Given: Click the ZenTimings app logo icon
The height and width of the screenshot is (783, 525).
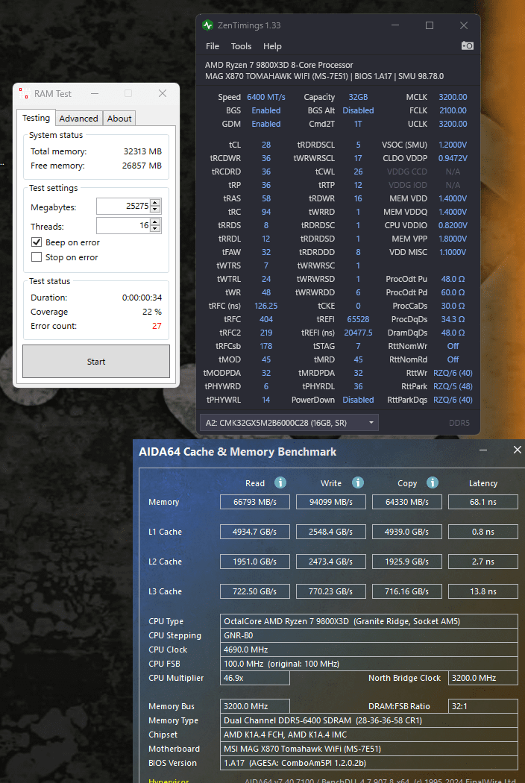Looking at the screenshot, I should pos(207,25).
